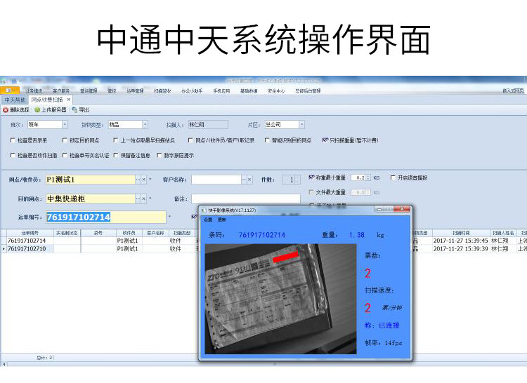Clear the 客户名称 field with its x button

(x=249, y=180)
